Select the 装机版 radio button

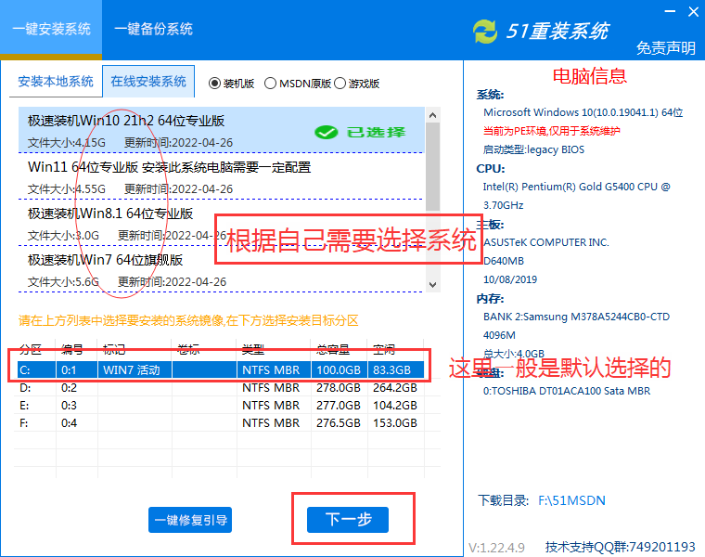point(214,84)
